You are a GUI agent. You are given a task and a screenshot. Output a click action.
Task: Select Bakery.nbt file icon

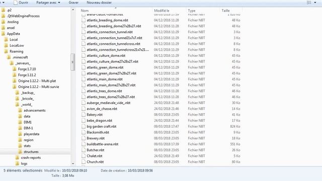click(83, 115)
